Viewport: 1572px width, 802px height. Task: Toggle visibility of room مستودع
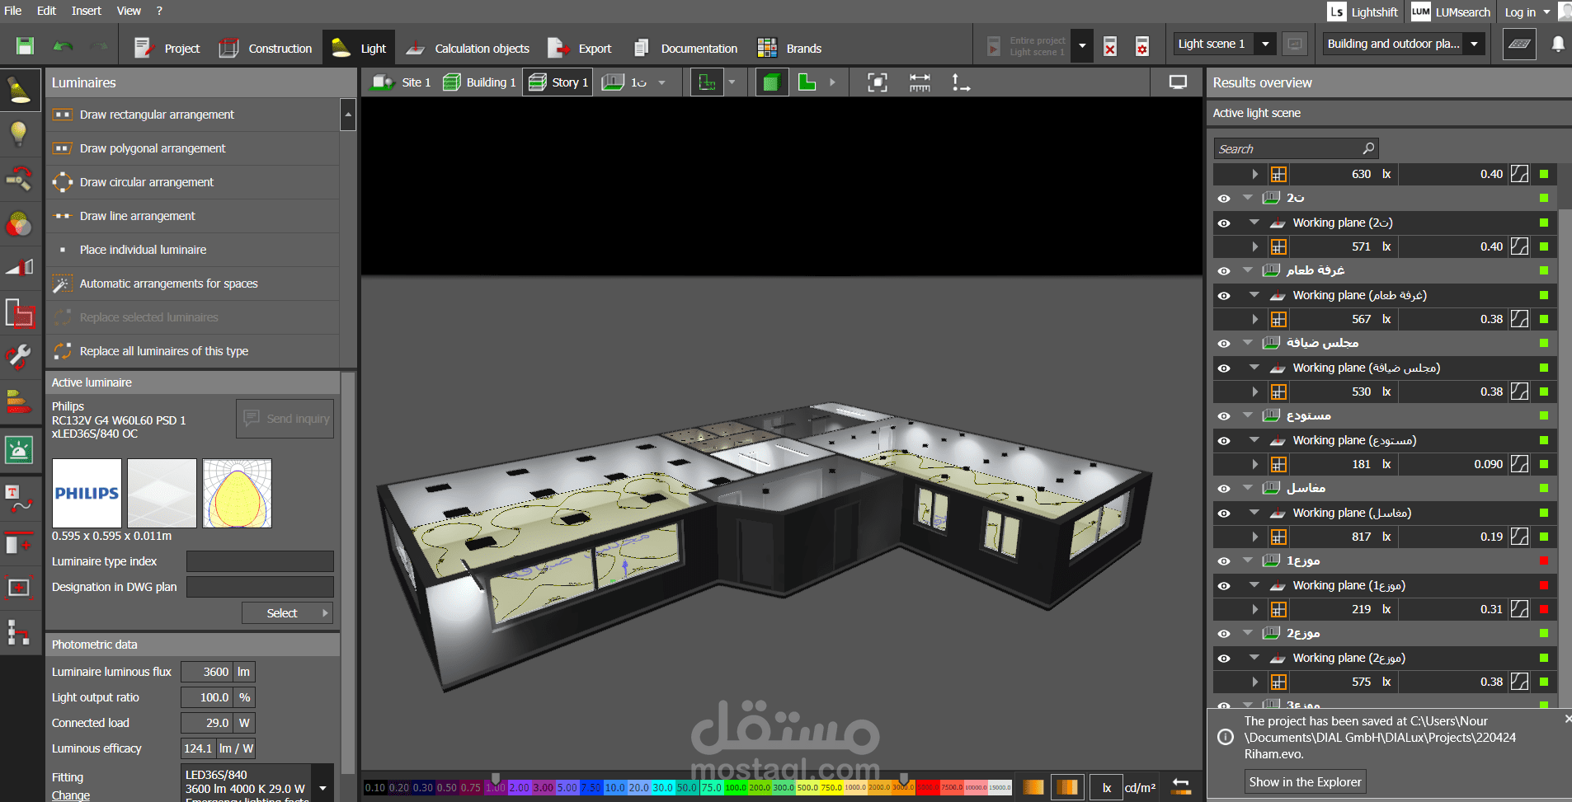pos(1224,416)
